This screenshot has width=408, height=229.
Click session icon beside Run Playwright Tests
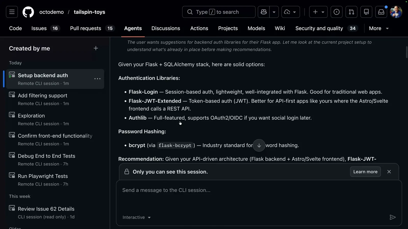click(x=12, y=175)
